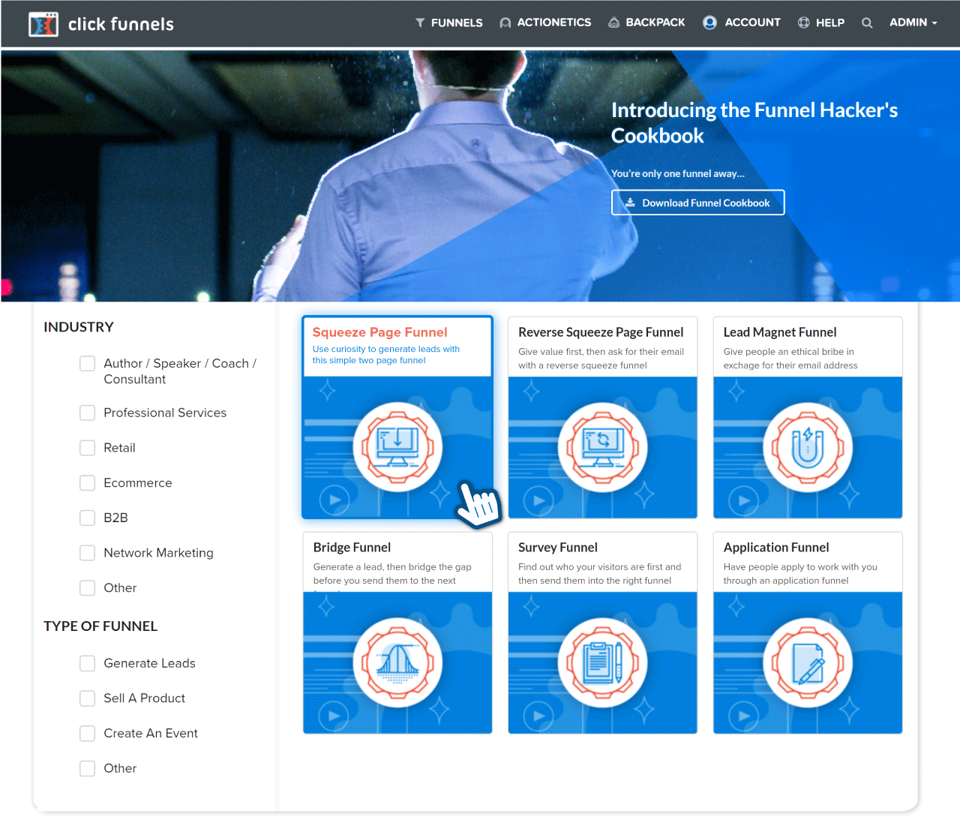
Task: Go to the BACKPACK menu
Action: coord(646,23)
